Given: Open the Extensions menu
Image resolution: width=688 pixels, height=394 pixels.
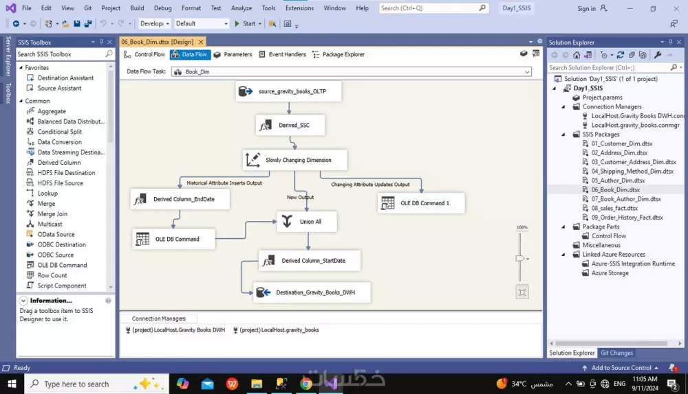Looking at the screenshot, I should coord(299,8).
